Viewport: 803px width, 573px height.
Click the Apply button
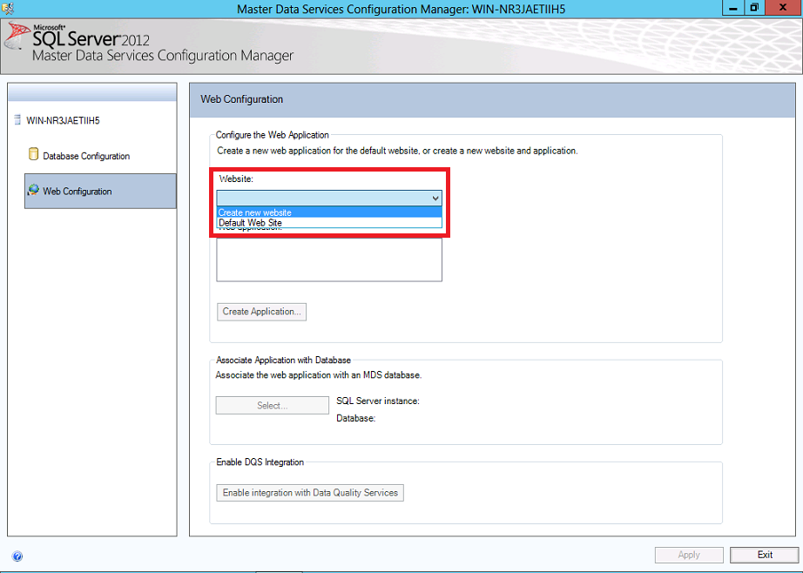click(689, 555)
